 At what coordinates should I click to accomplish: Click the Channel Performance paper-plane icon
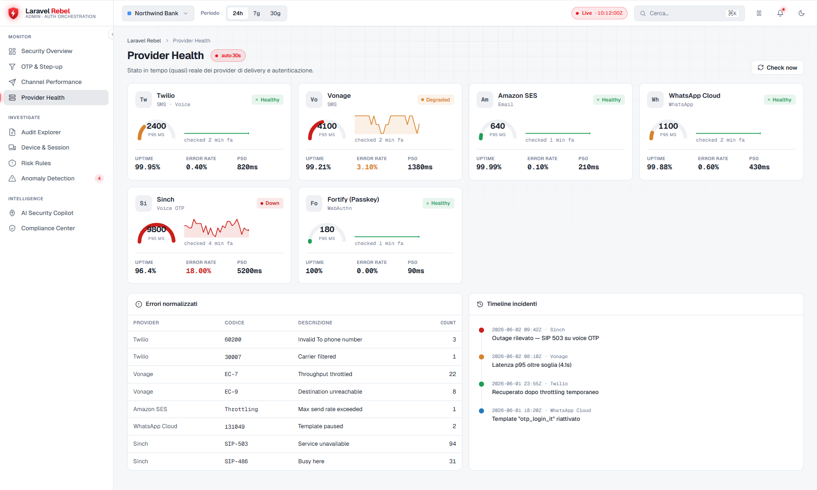coord(12,82)
